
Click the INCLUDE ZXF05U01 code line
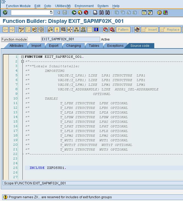pos(48,168)
